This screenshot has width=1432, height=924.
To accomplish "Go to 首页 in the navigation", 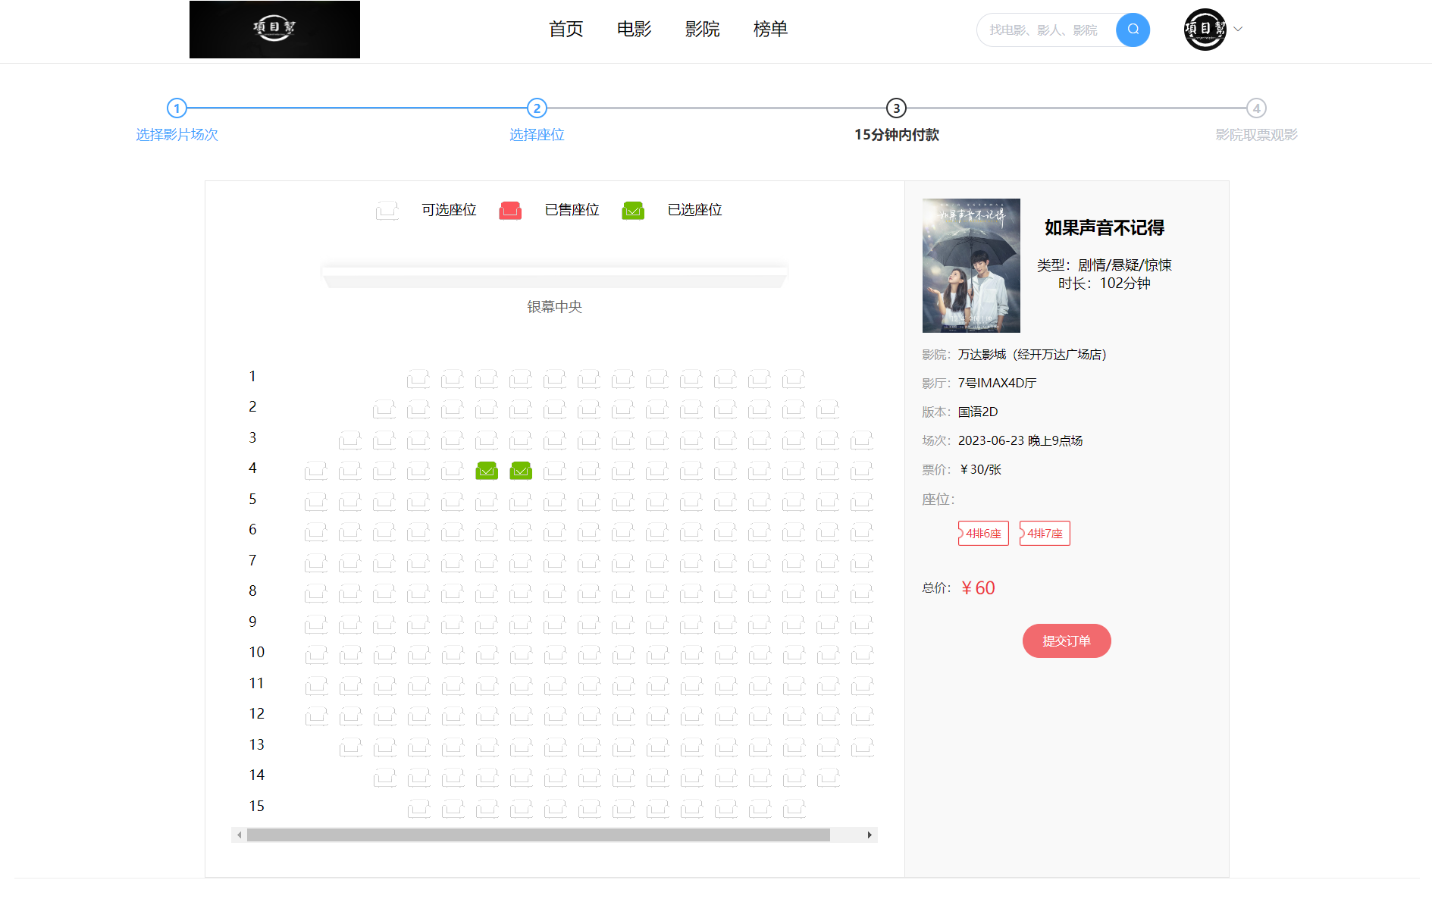I will [566, 29].
